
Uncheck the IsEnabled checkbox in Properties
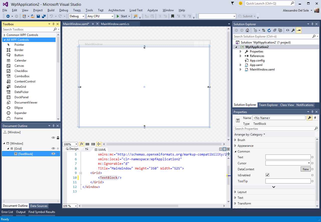[x=267, y=175]
